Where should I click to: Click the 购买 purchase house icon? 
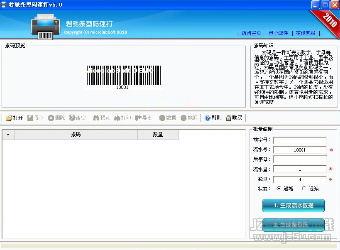pos(228,118)
